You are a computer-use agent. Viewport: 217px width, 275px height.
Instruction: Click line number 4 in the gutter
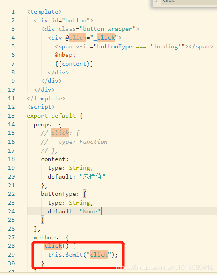point(13,38)
